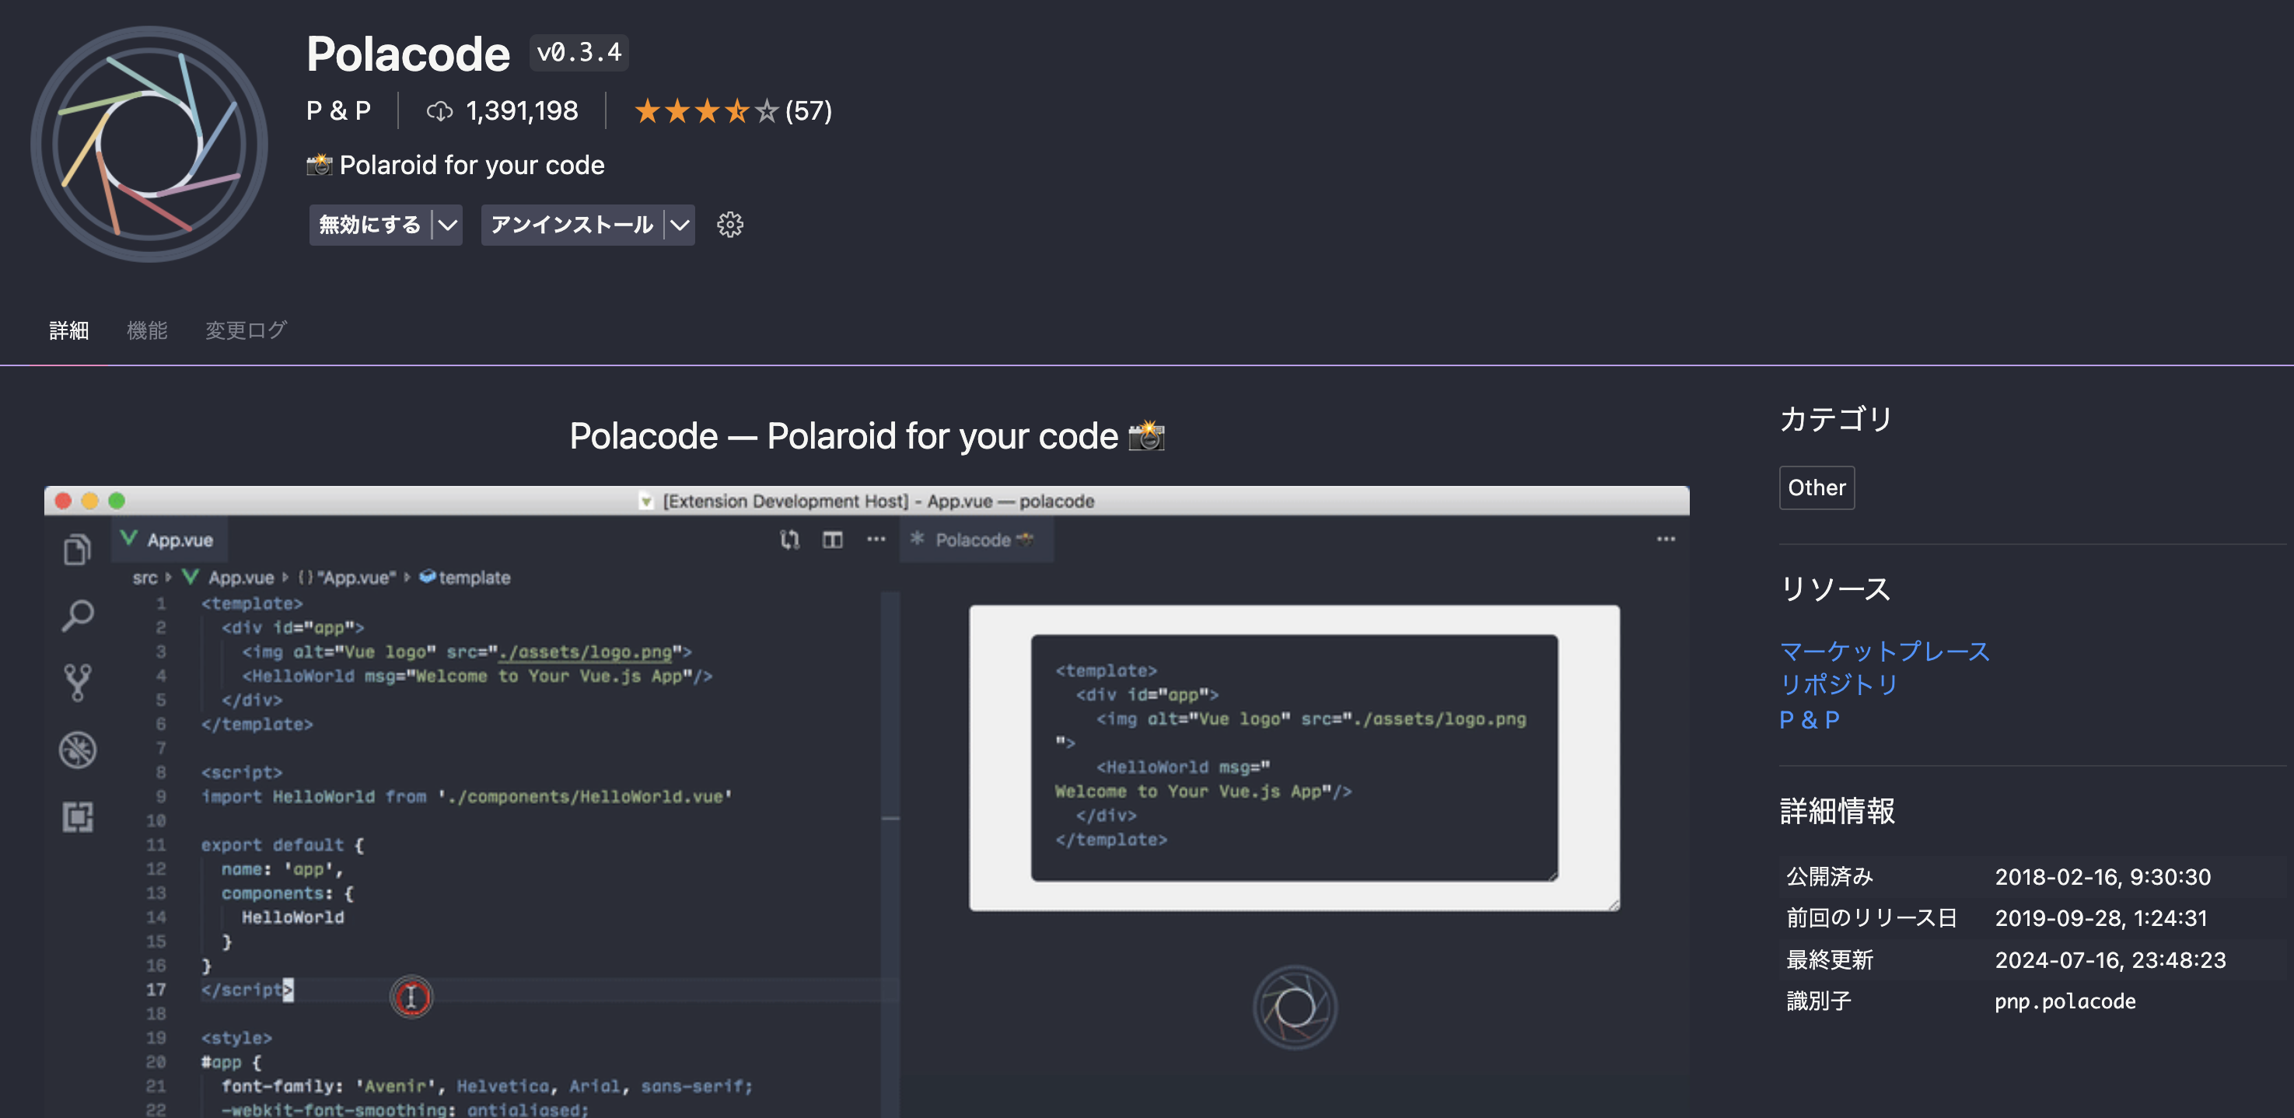Click the download count cloud icon
The image size is (2294, 1118).
[x=439, y=111]
